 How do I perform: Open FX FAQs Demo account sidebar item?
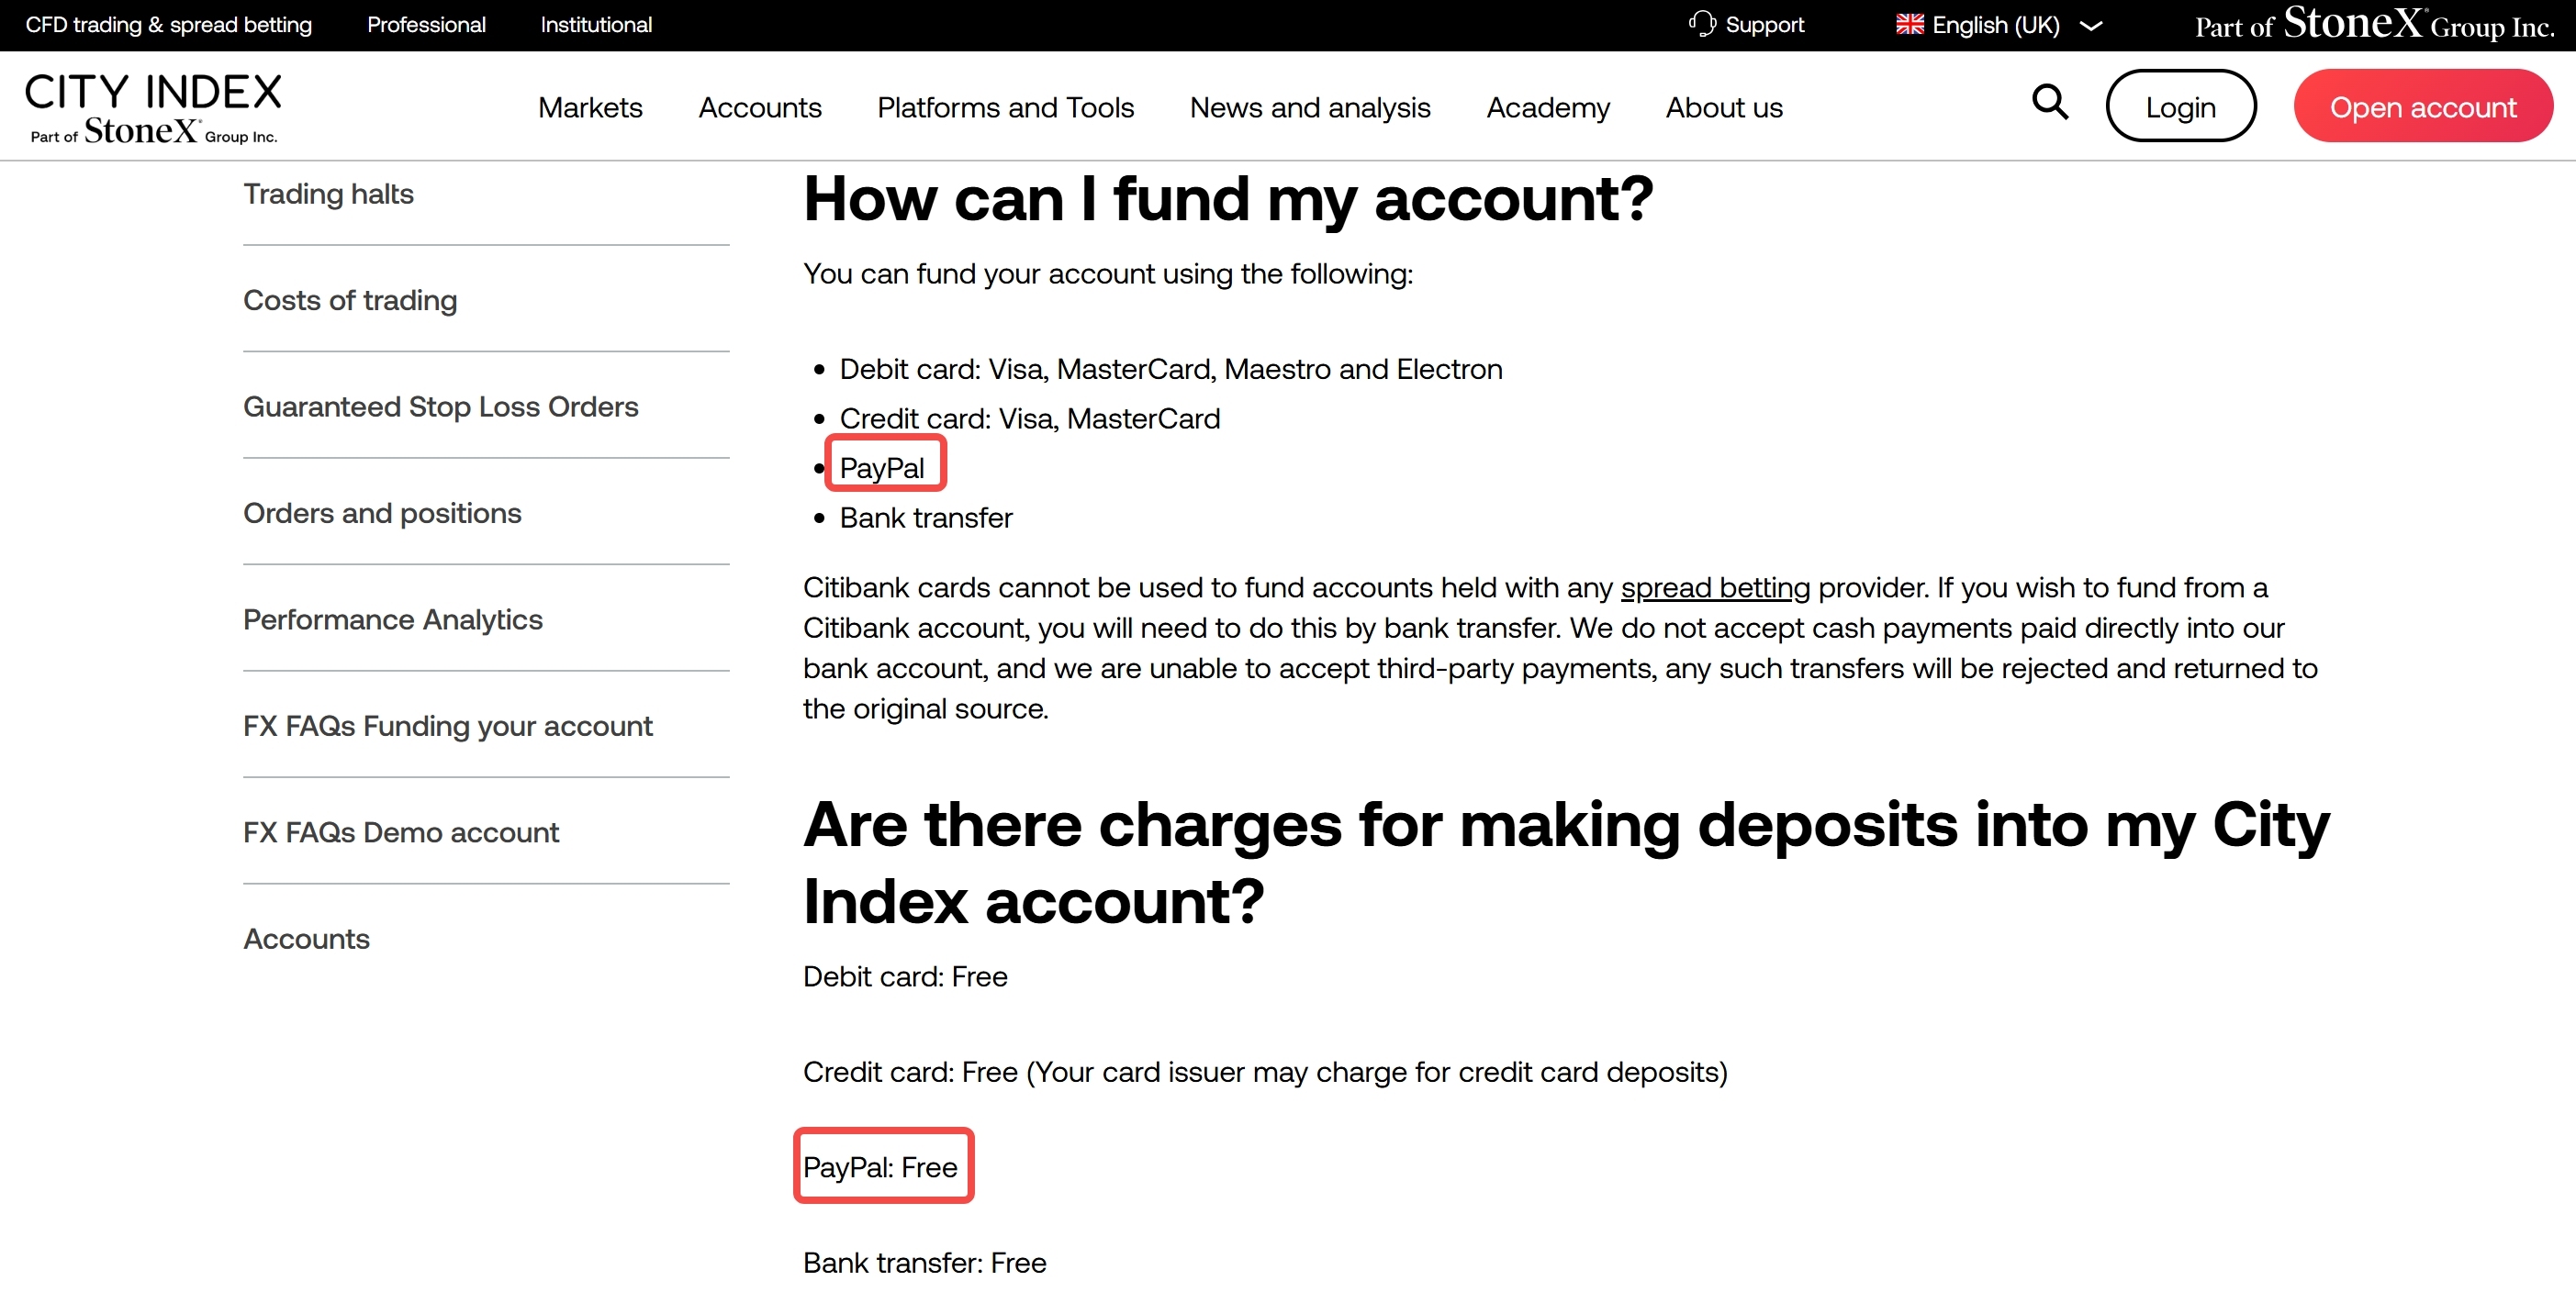(x=401, y=832)
